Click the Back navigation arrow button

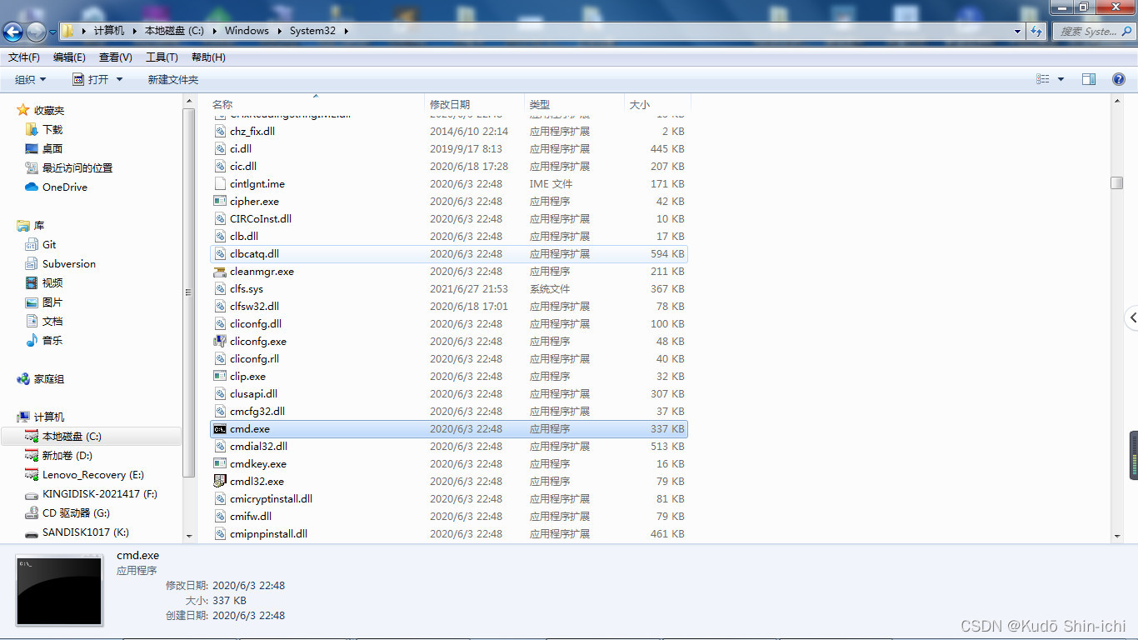tap(12, 32)
